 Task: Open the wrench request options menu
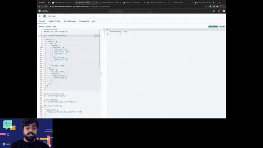pos(98,36)
